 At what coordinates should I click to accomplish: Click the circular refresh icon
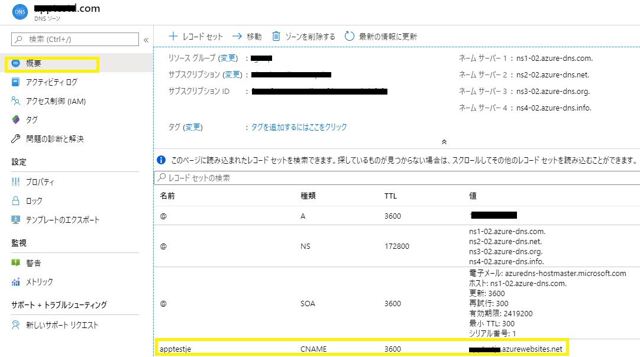[350, 36]
